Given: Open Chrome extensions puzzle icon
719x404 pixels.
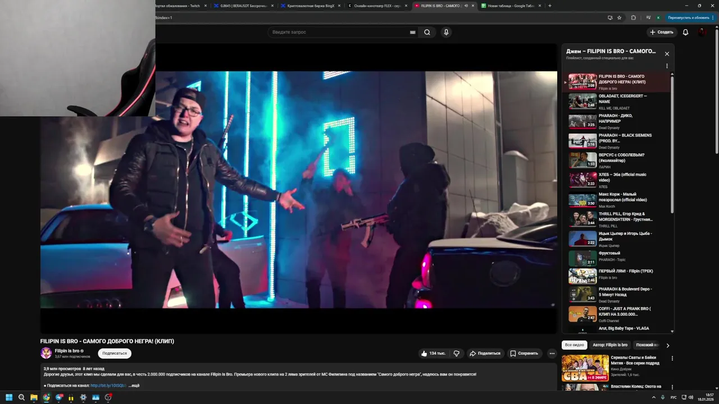Looking at the screenshot, I should (634, 17).
